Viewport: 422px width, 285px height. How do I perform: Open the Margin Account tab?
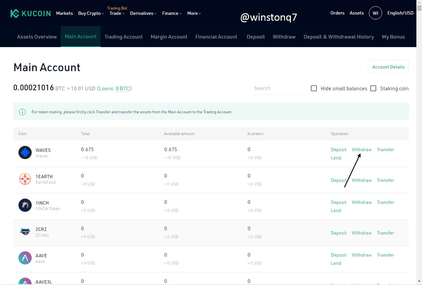[x=169, y=37]
